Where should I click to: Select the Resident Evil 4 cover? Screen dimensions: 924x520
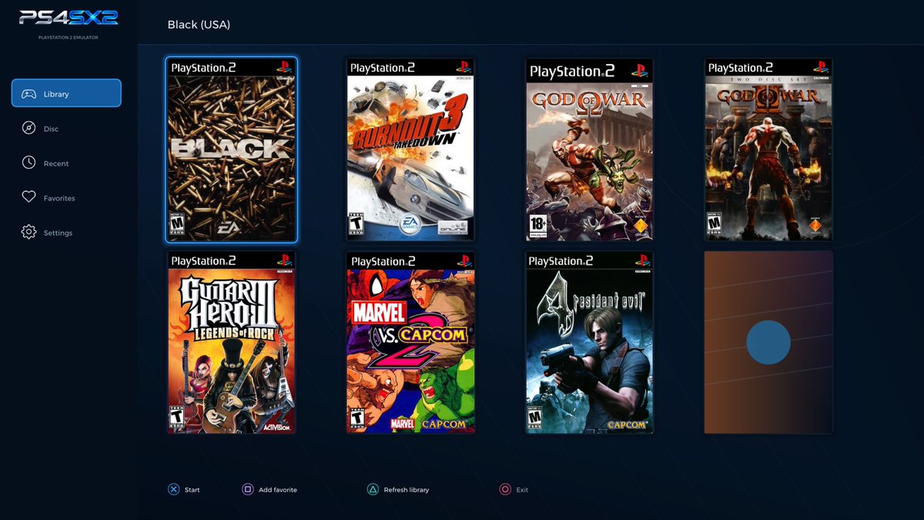pyautogui.click(x=590, y=342)
